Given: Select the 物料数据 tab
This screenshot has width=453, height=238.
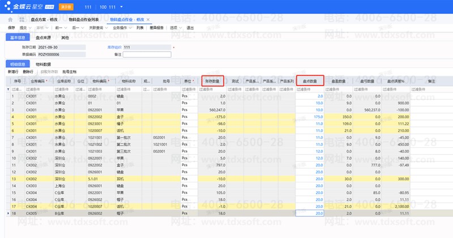Looking at the screenshot, I should tap(43, 65).
